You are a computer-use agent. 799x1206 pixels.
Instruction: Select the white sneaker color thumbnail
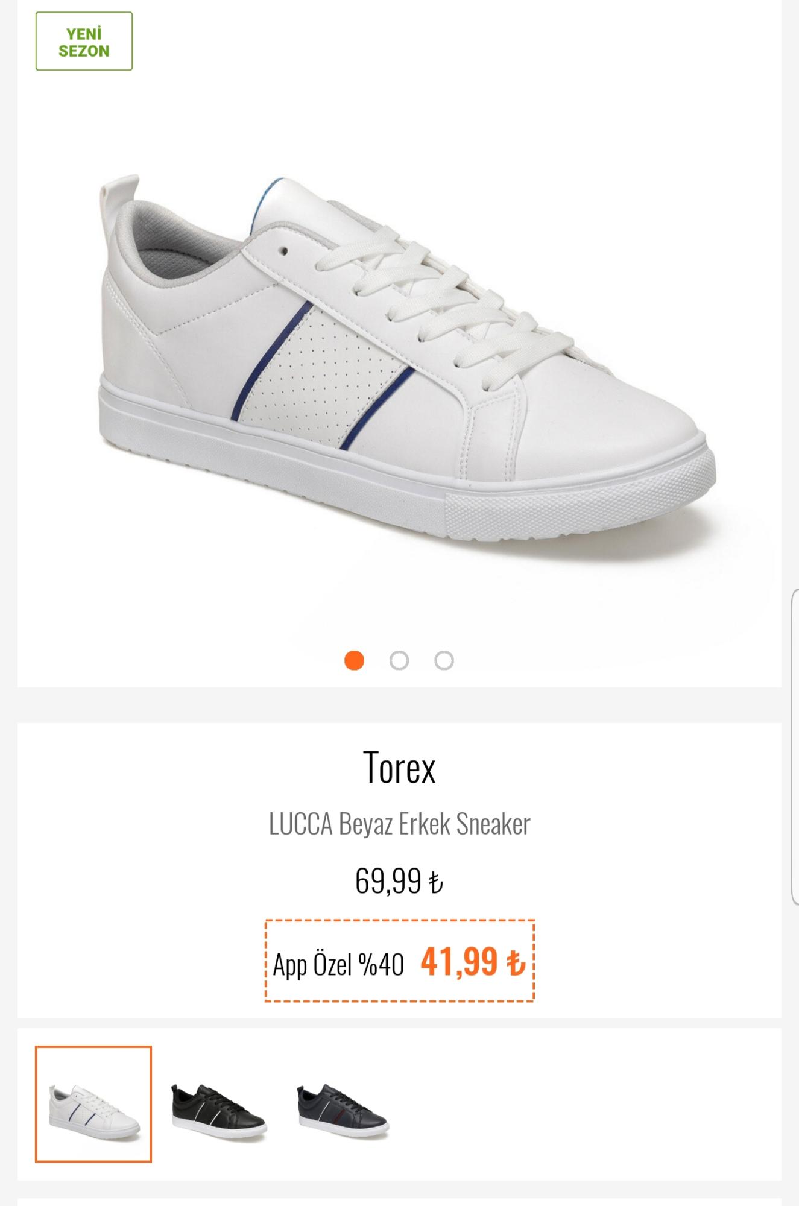click(93, 1104)
